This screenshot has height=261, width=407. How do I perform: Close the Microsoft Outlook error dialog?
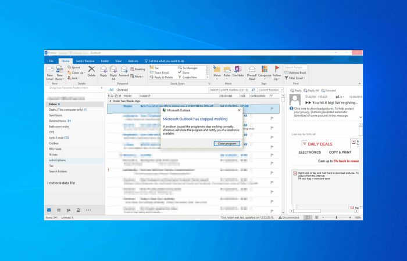[239, 110]
